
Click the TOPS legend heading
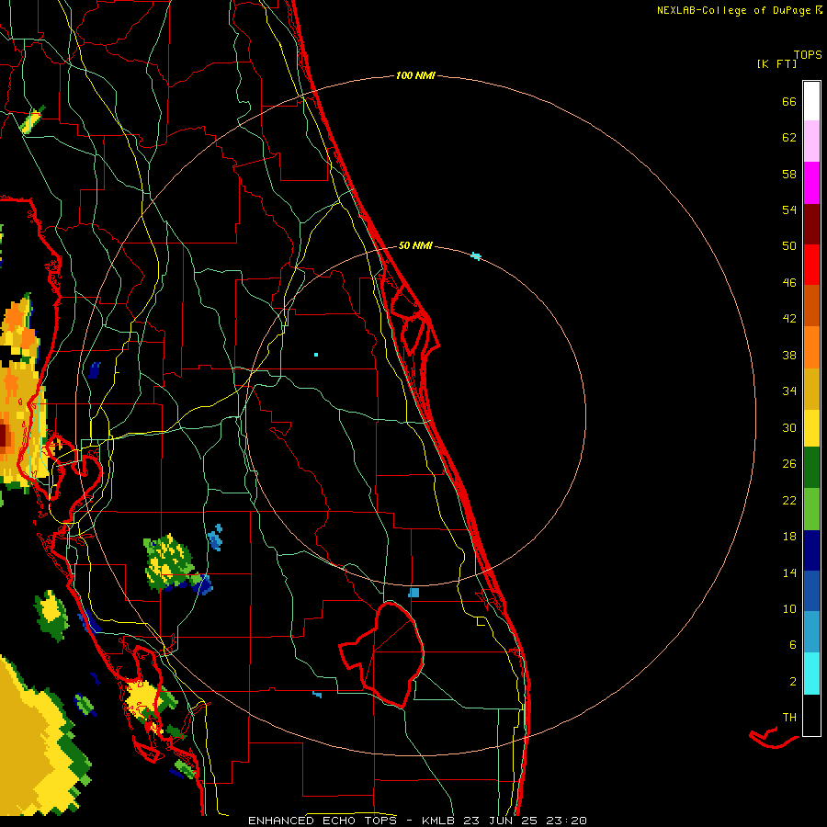pos(808,55)
